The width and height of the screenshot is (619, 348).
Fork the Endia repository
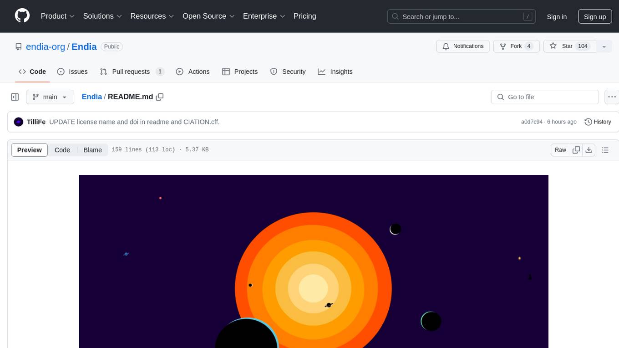pyautogui.click(x=516, y=46)
